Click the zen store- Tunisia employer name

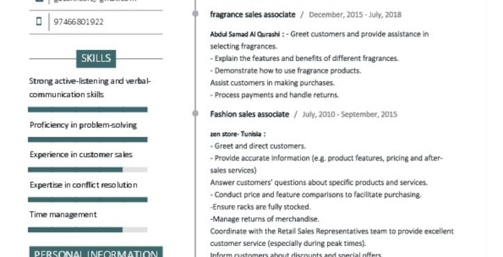(x=238, y=134)
